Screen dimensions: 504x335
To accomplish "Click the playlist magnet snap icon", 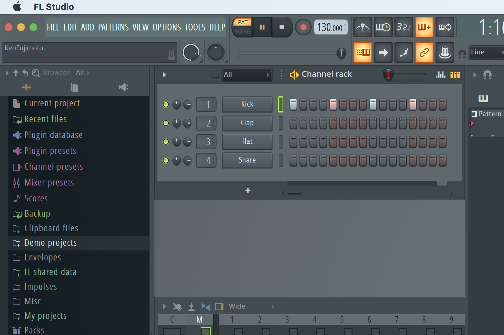I will (488, 75).
